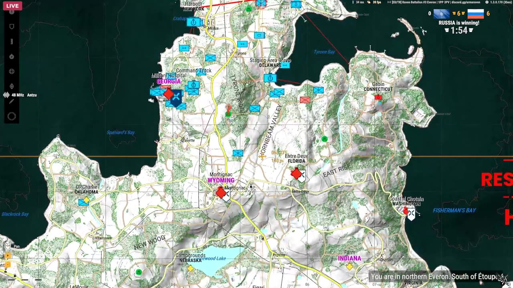Click the Russian flag in score display
Viewport: 513px width, 288px height.
[476, 14]
